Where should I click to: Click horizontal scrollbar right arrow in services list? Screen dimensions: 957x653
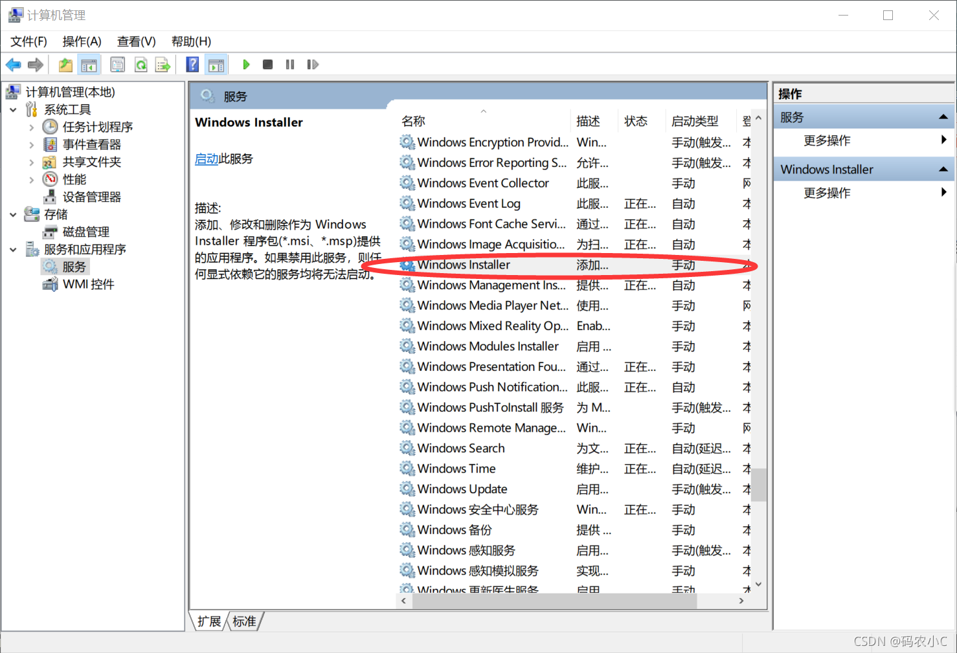click(742, 601)
